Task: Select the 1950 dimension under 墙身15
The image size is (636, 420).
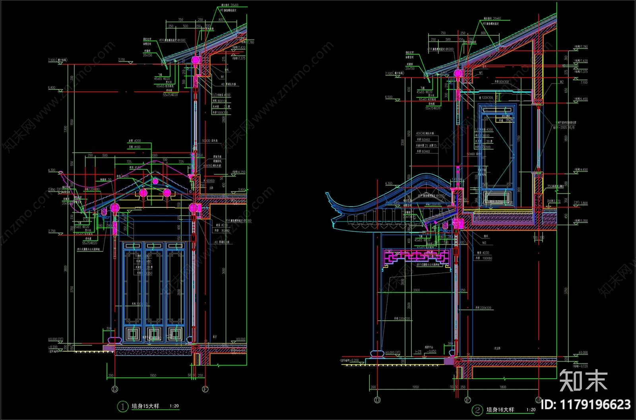Action: (x=153, y=375)
